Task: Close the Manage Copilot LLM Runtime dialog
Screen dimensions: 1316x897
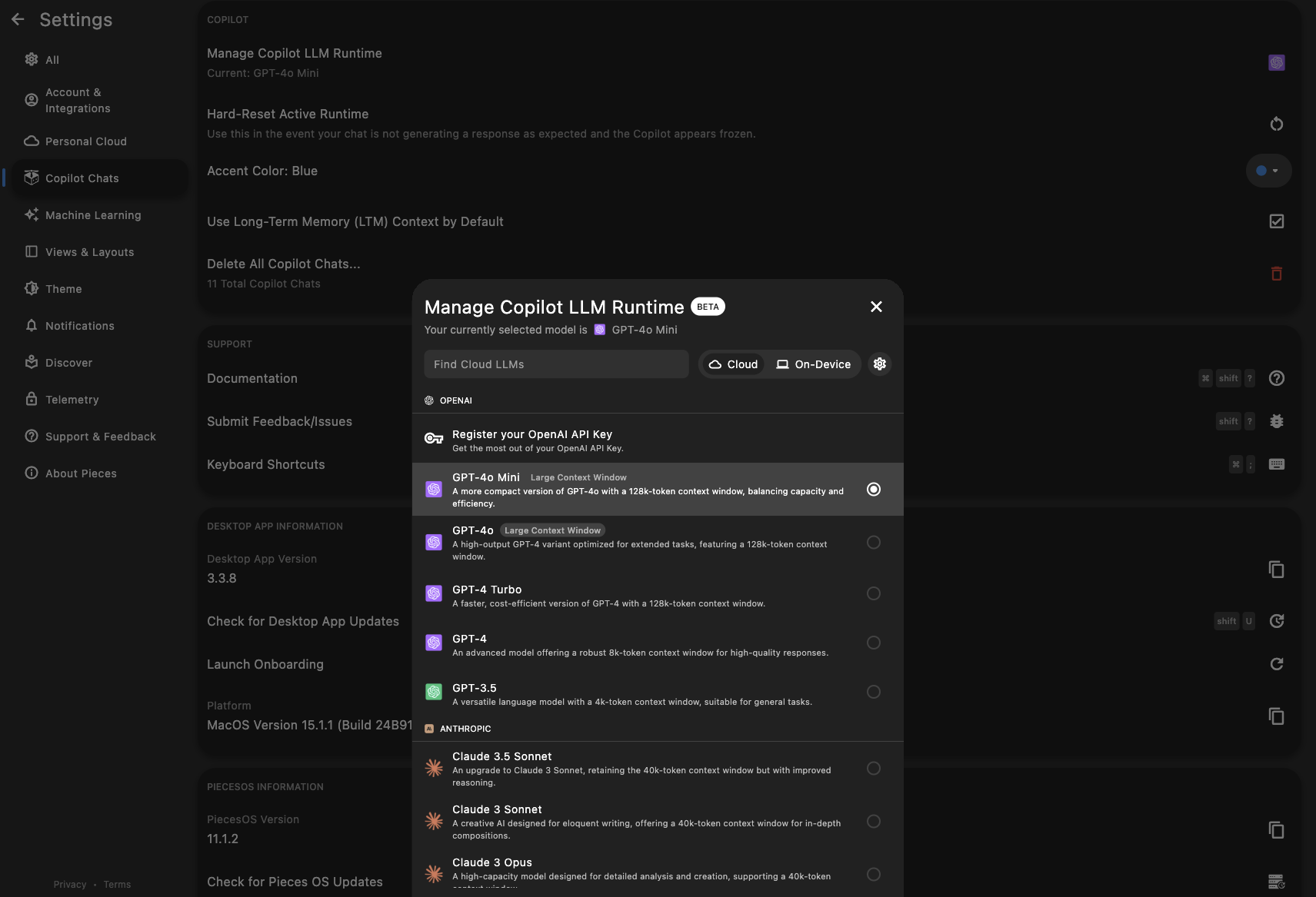Action: pyautogui.click(x=875, y=306)
